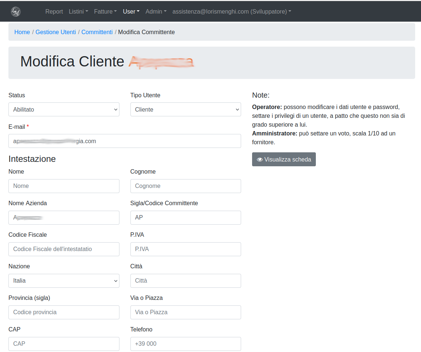Expand the Listini dropdown menu

pos(78,12)
